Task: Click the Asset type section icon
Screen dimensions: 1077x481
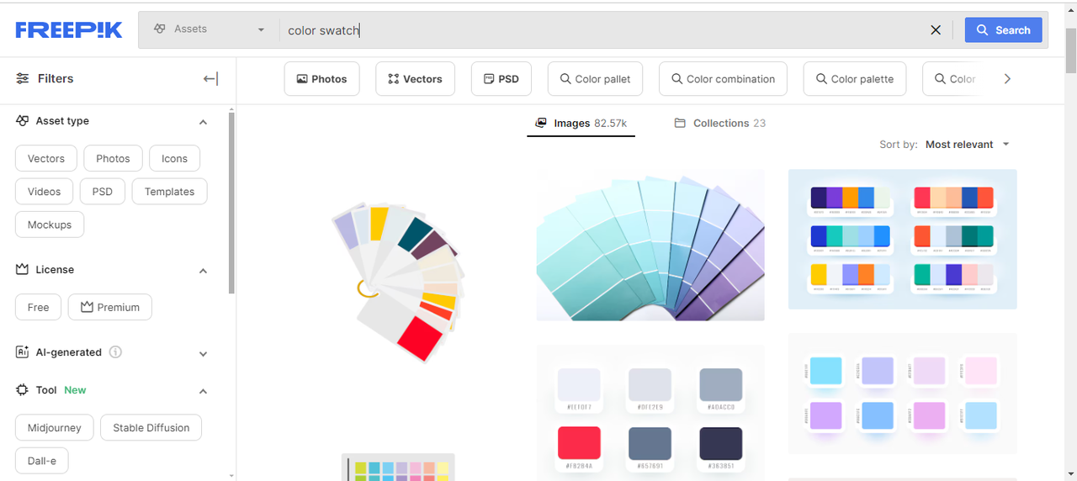Action: [x=23, y=121]
